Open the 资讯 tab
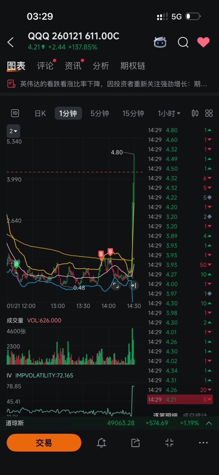Viewport: 219px width, 475px height. click(x=73, y=66)
